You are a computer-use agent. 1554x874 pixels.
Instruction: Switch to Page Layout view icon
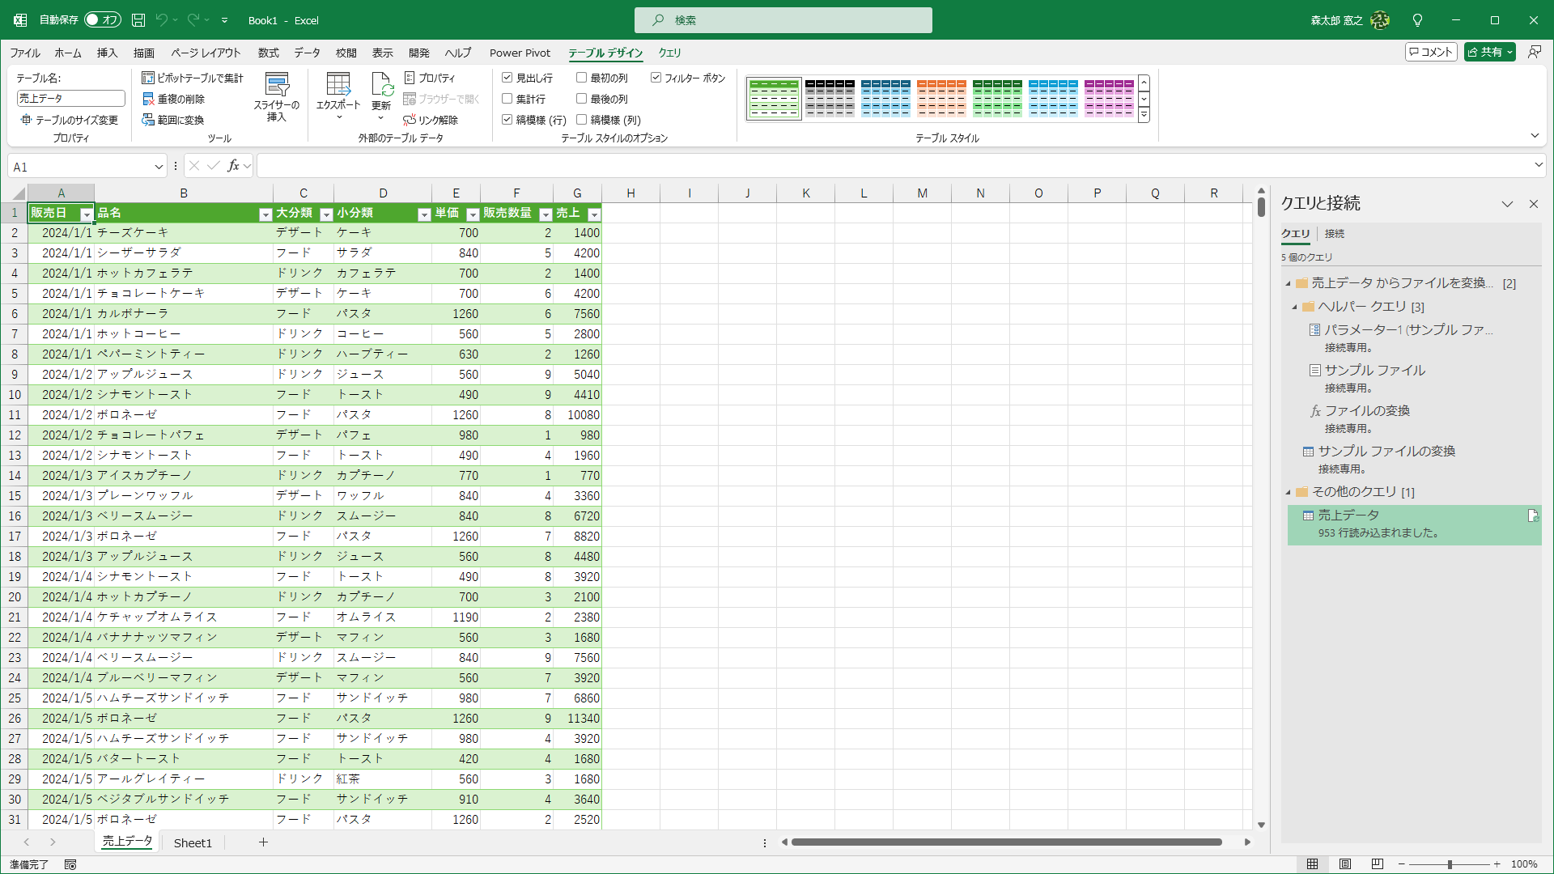click(1344, 864)
